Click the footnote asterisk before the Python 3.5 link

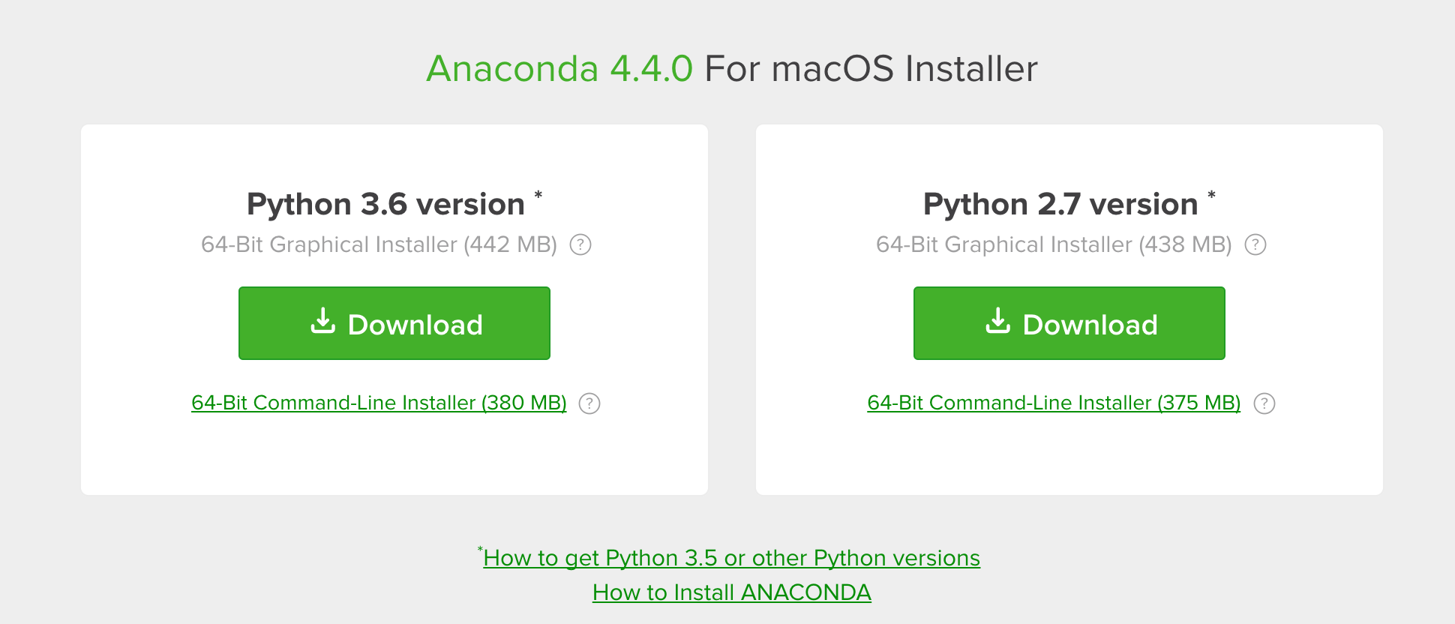coord(481,550)
